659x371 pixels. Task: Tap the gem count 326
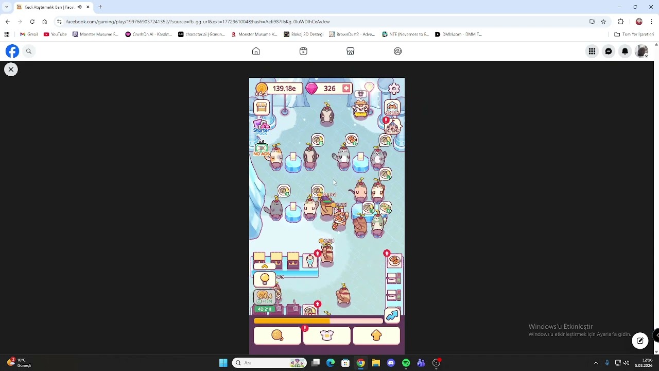coord(329,89)
